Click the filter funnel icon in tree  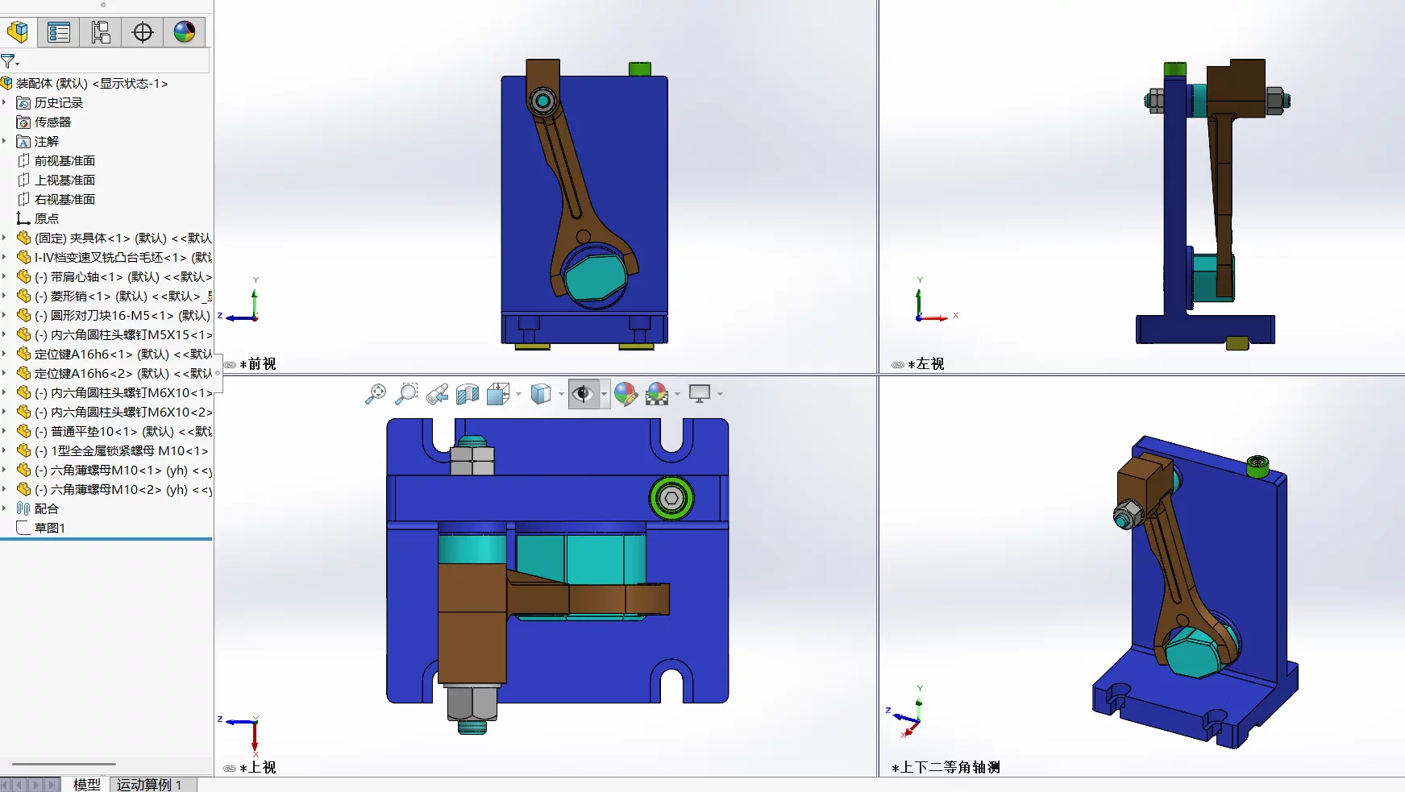(x=8, y=61)
